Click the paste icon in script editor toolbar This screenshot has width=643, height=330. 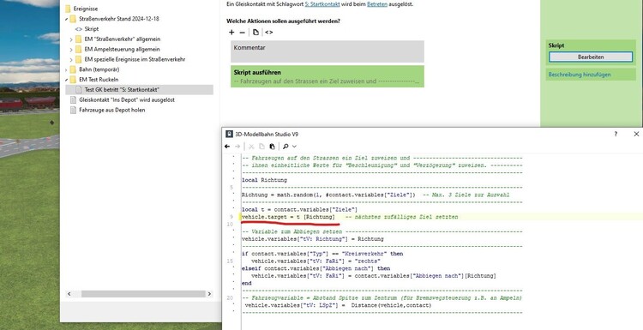tap(272, 147)
